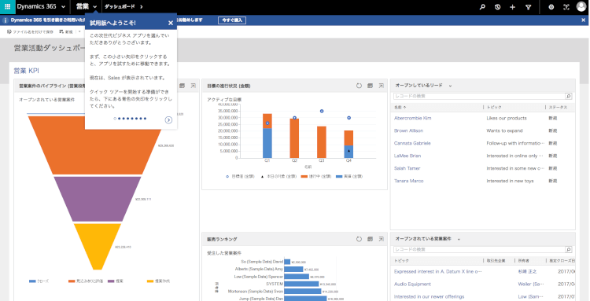The height and width of the screenshot is (301, 590).
Task: Sort opportunities by 所有者 column header
Action: [x=523, y=260]
